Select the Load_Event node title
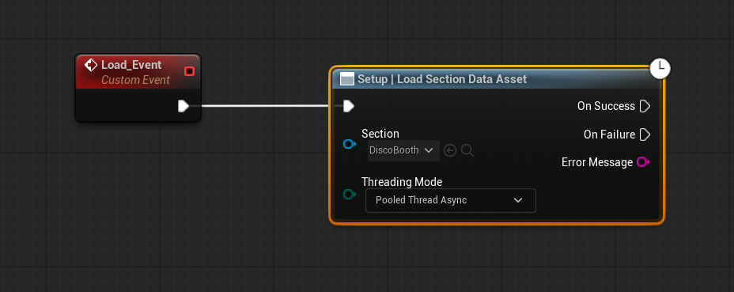The height and width of the screenshot is (292, 734). pos(131,65)
